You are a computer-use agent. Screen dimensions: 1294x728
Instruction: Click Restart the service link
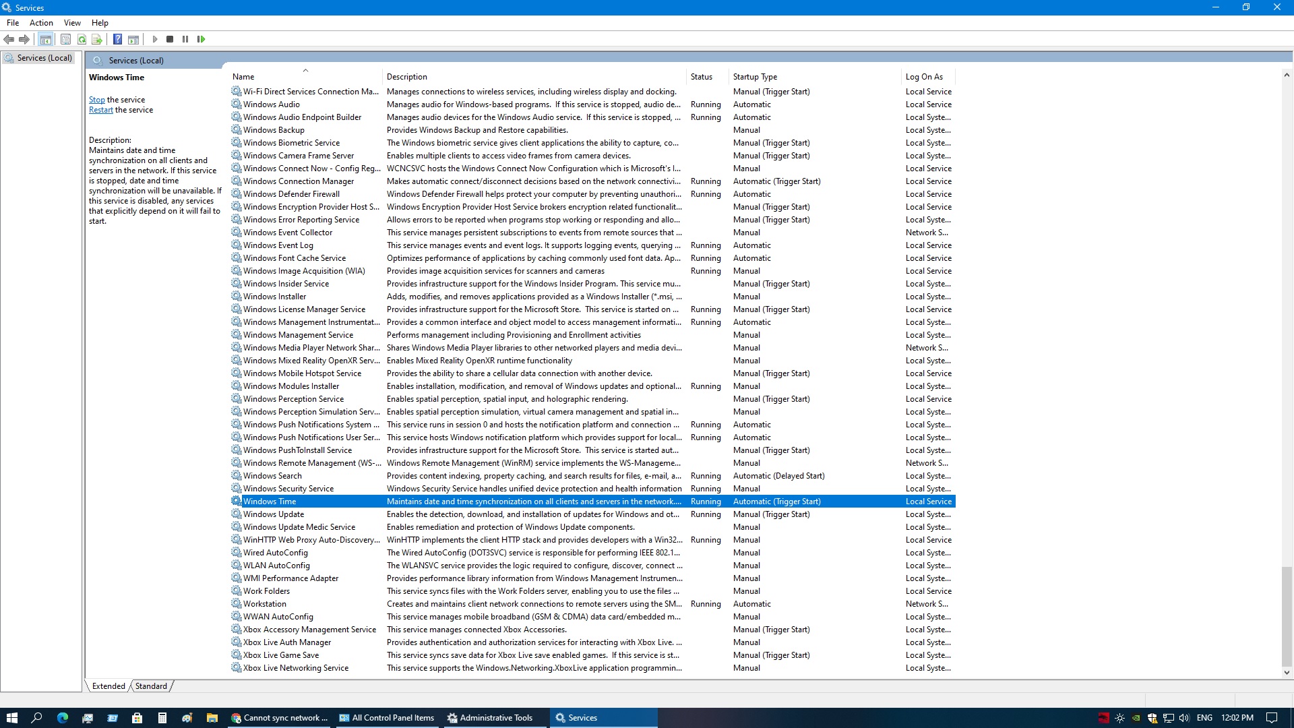coord(100,110)
